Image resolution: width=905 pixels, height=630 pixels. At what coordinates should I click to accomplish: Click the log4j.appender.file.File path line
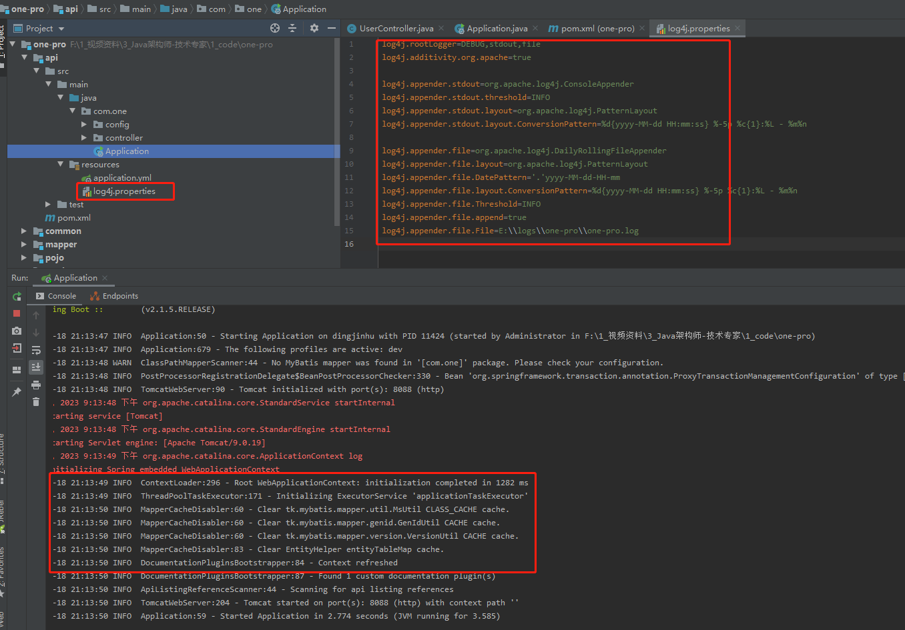pyautogui.click(x=510, y=231)
